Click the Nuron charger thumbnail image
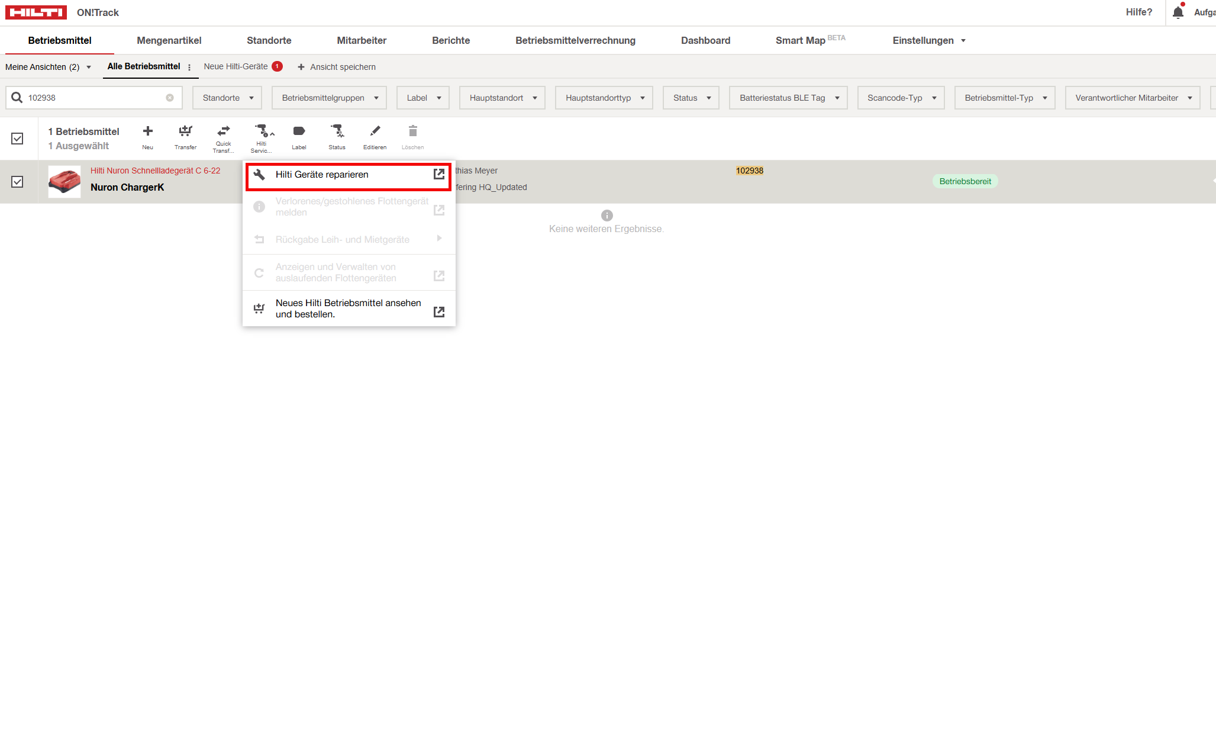The width and height of the screenshot is (1216, 749). point(64,181)
